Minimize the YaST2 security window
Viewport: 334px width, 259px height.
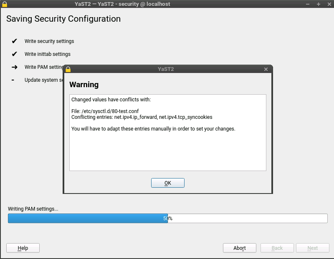click(308, 4)
